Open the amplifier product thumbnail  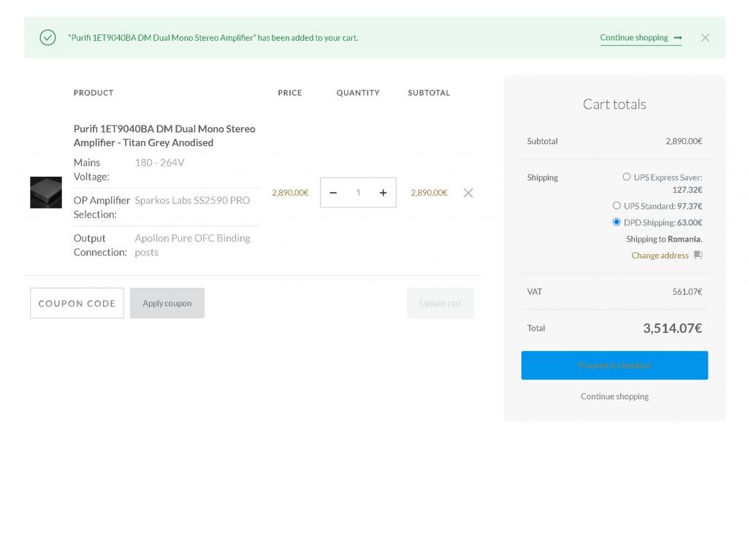(x=46, y=193)
